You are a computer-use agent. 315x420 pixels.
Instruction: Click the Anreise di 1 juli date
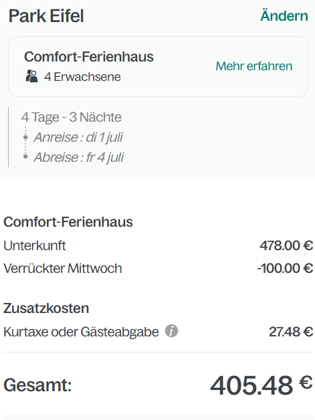[x=78, y=137]
